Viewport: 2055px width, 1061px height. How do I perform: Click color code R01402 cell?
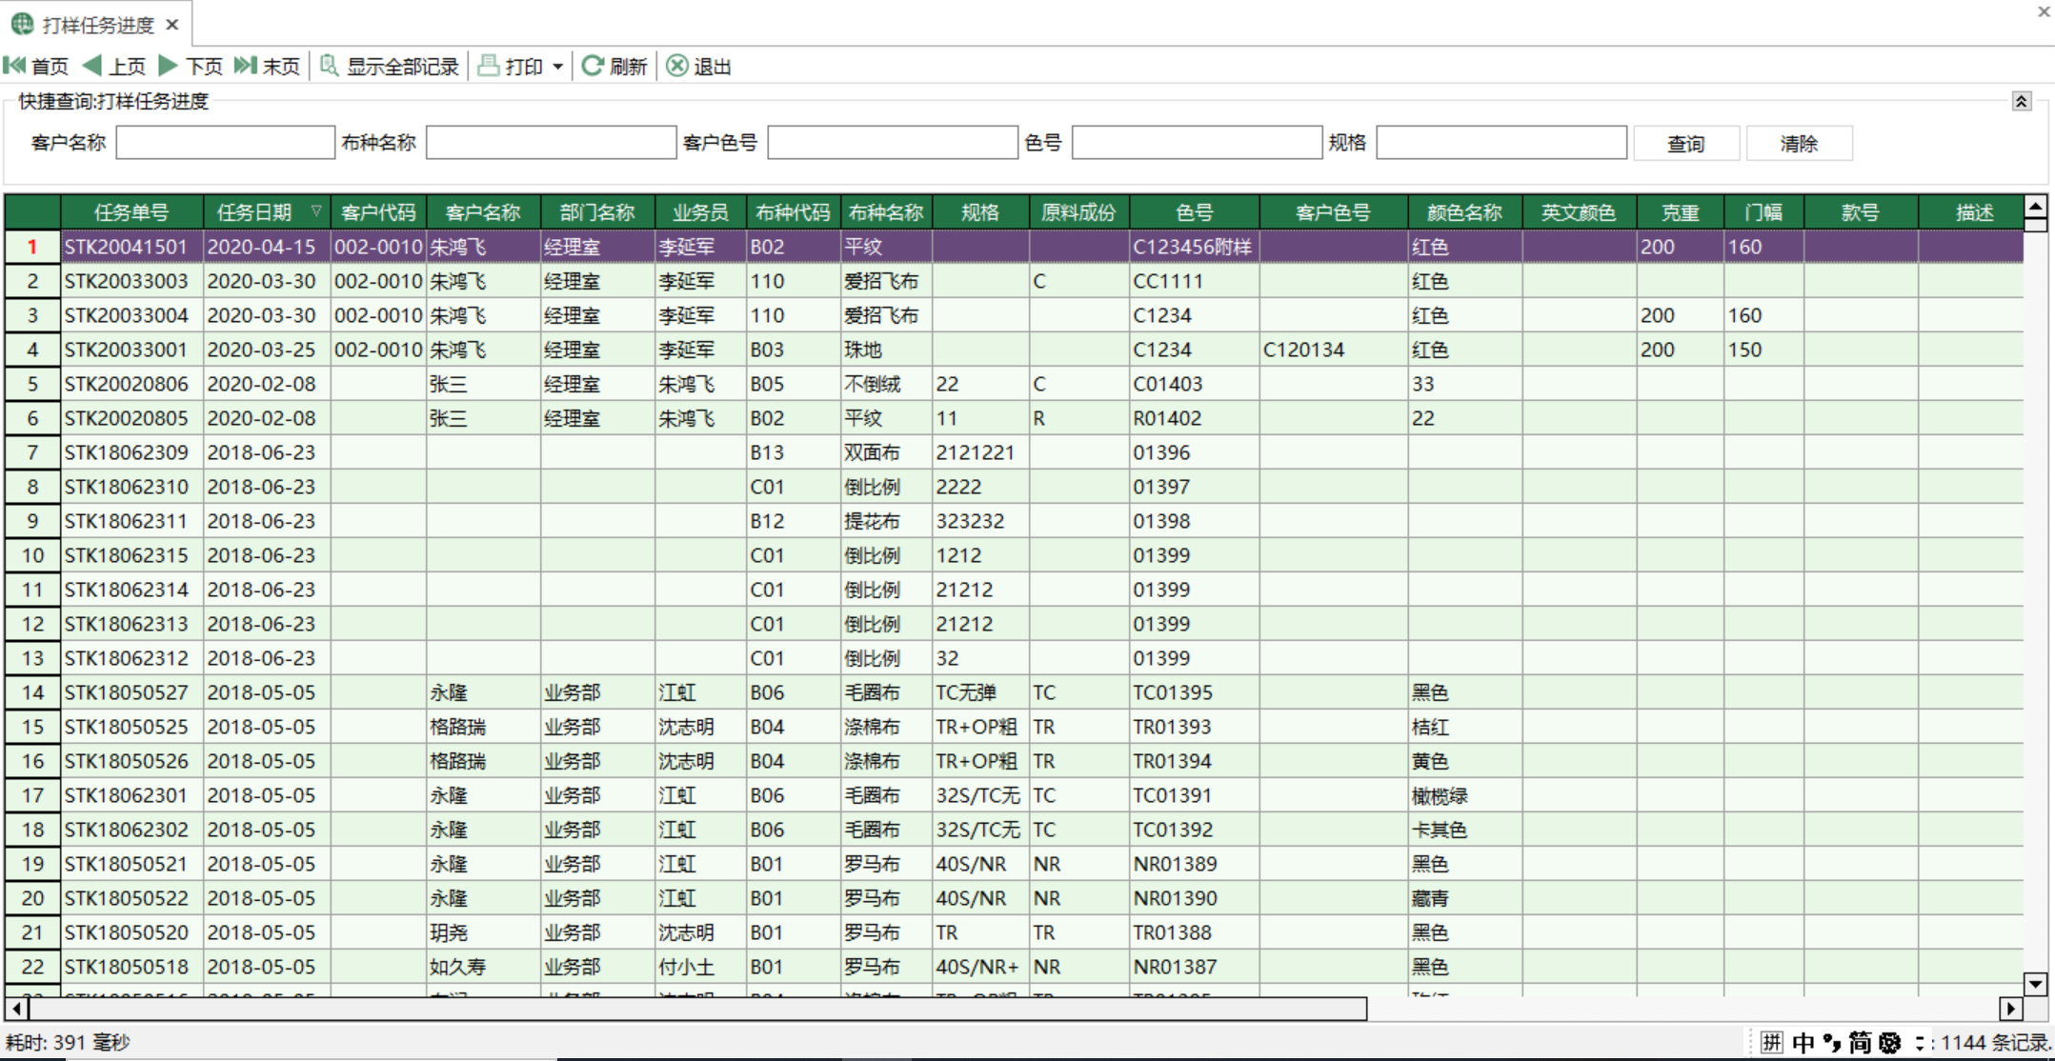[1195, 418]
